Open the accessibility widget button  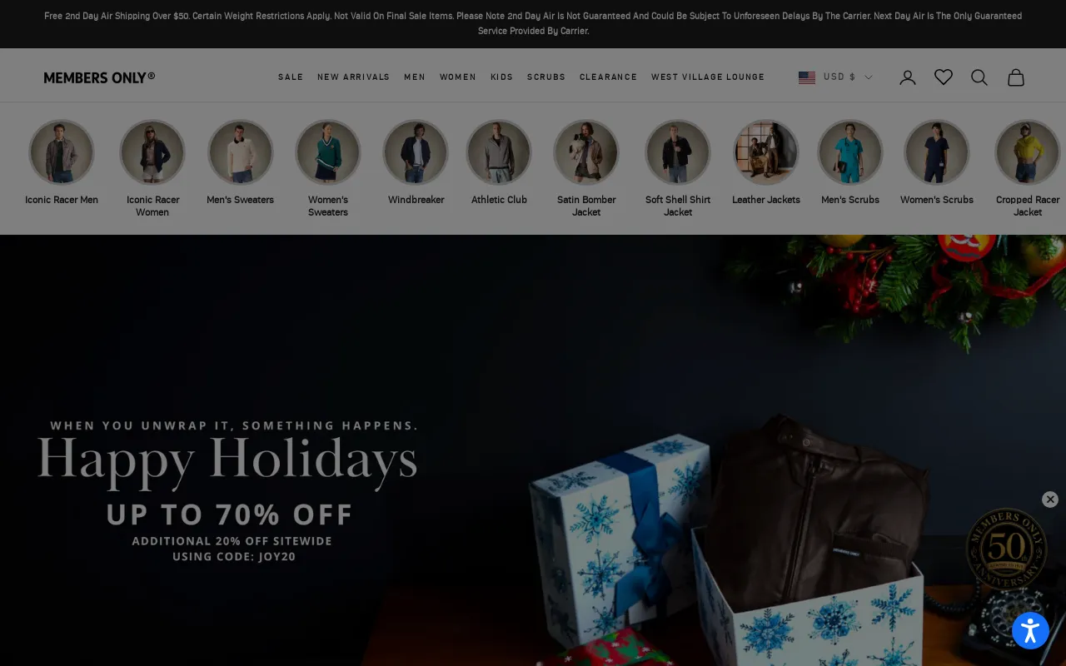(1030, 630)
